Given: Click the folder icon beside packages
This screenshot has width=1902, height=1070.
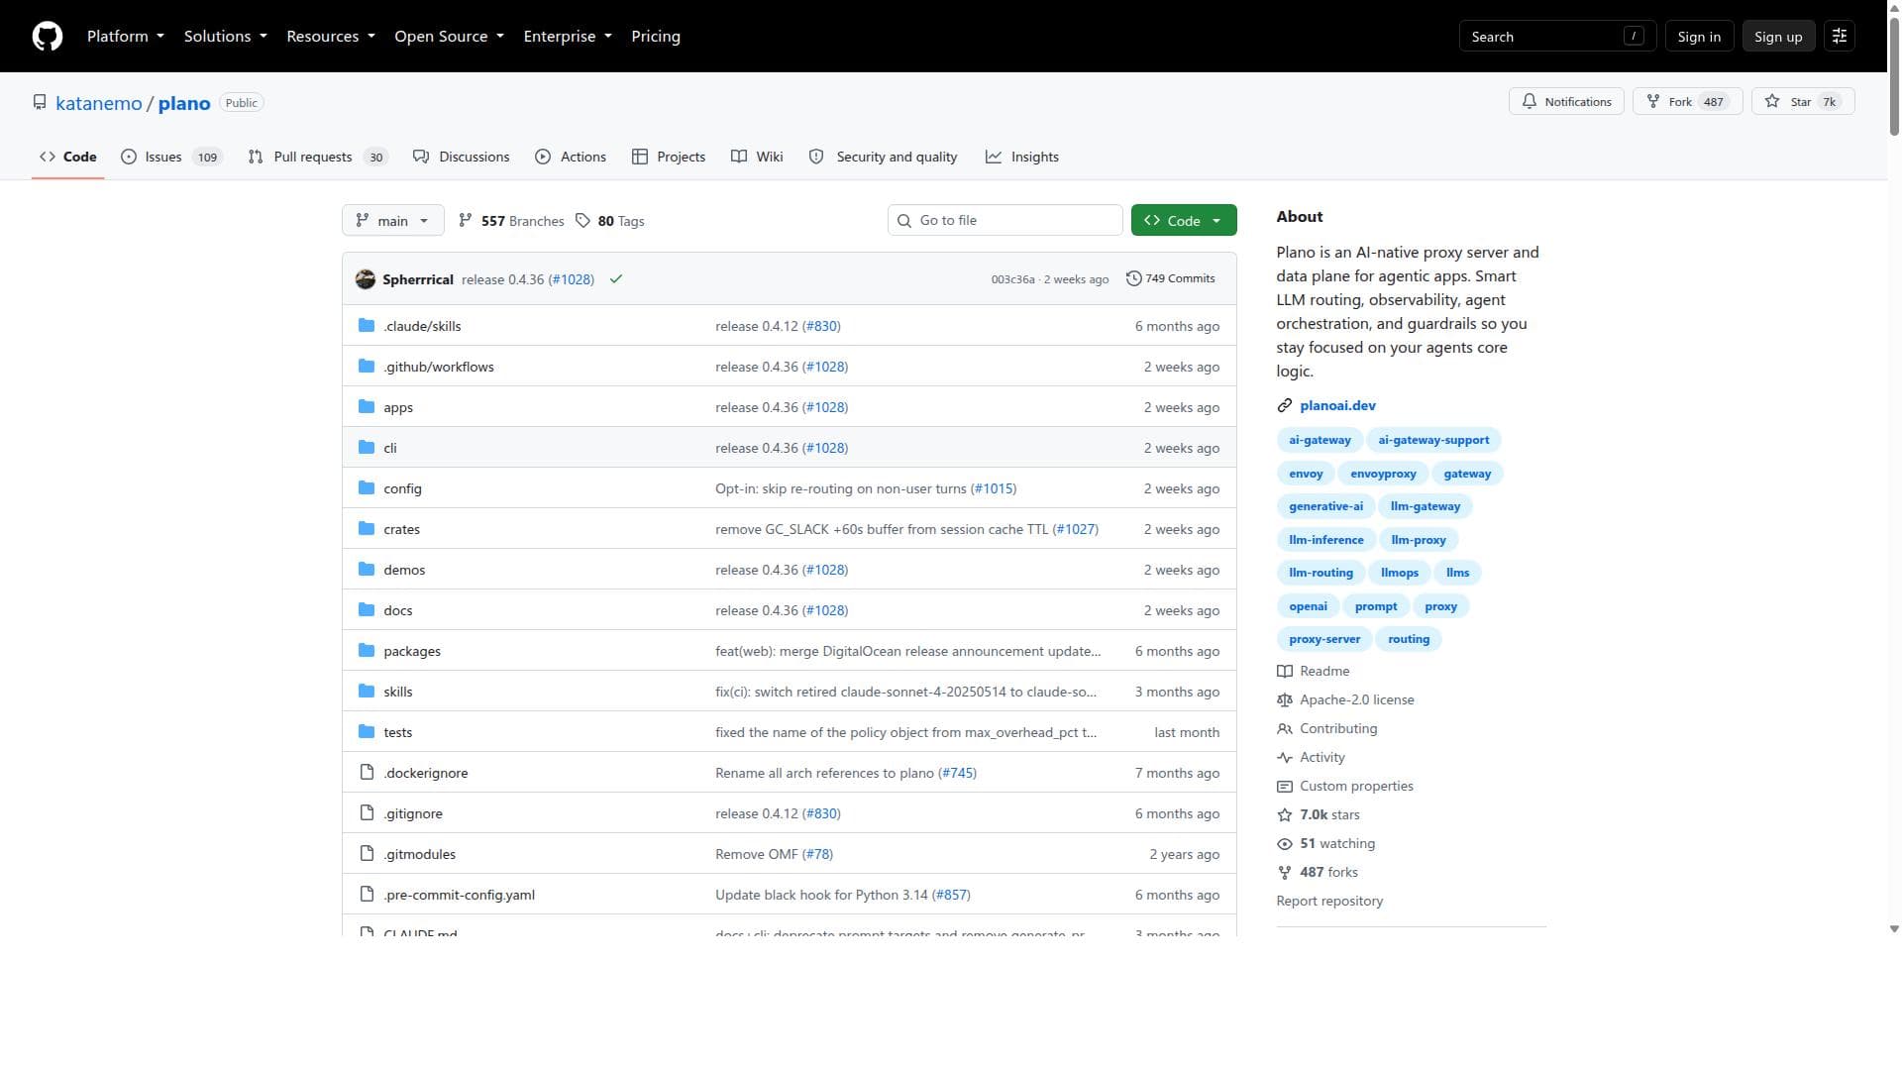Looking at the screenshot, I should 367,651.
